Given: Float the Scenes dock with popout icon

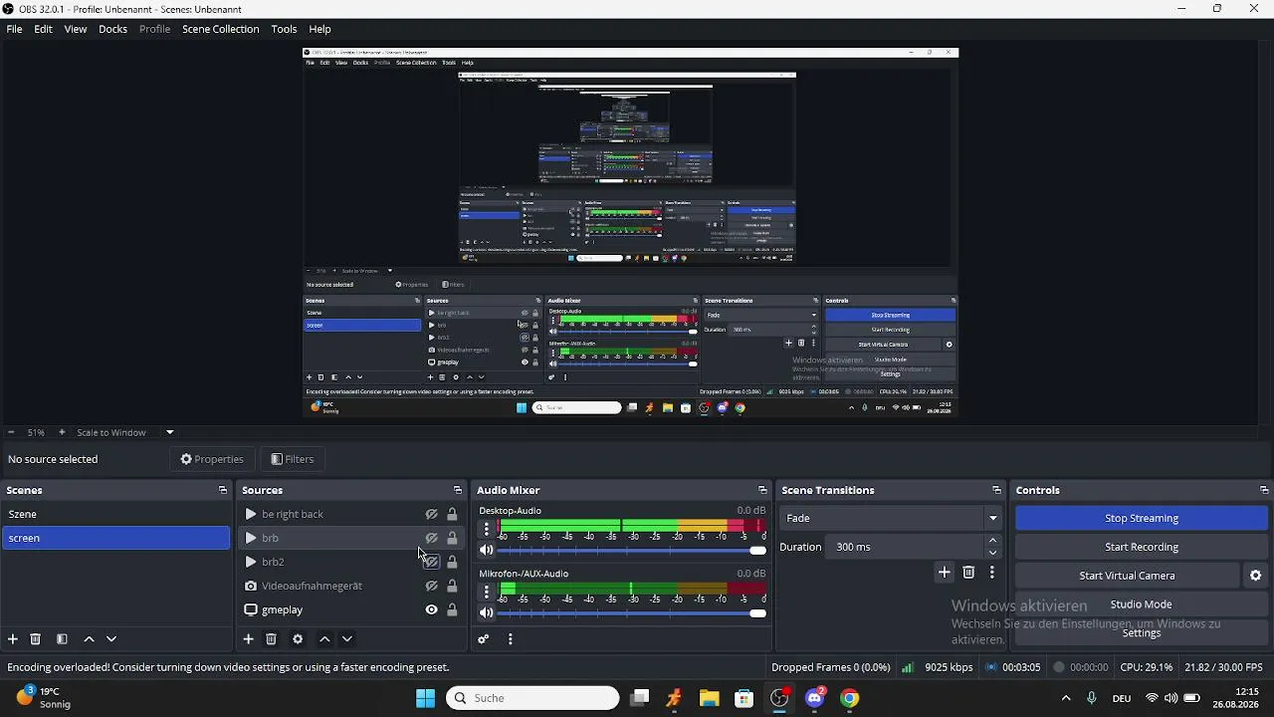Looking at the screenshot, I should [223, 490].
